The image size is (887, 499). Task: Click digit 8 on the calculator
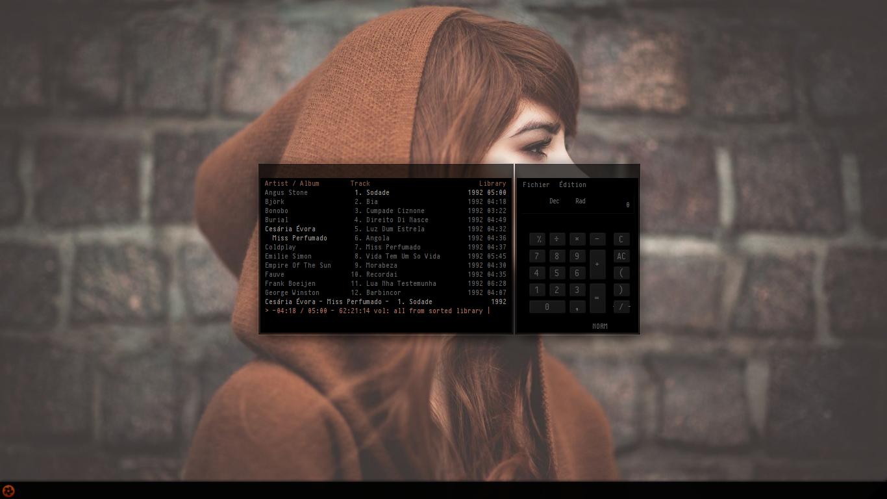point(557,256)
